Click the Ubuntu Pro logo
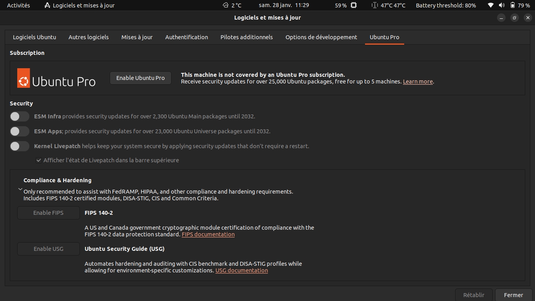The width and height of the screenshot is (535, 301). coord(56,78)
